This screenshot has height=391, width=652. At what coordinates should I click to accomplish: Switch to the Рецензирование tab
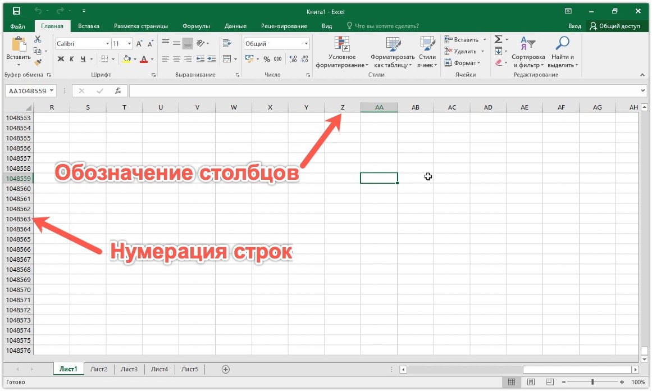(284, 26)
